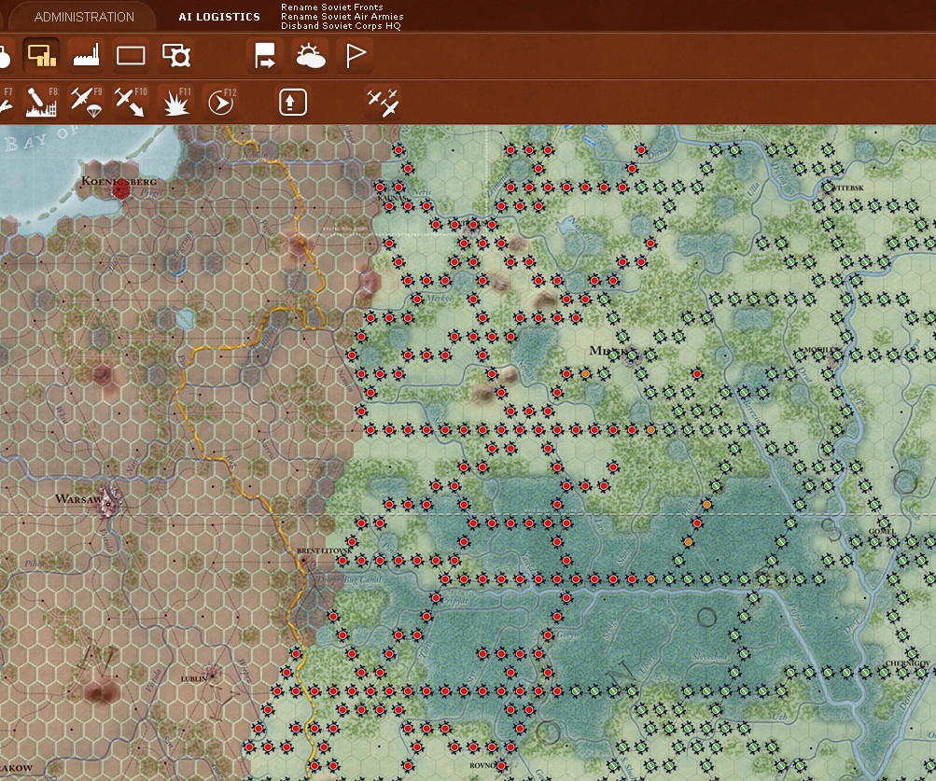Open the window-with-gear settings icon
The image size is (936, 781).
tap(176, 56)
